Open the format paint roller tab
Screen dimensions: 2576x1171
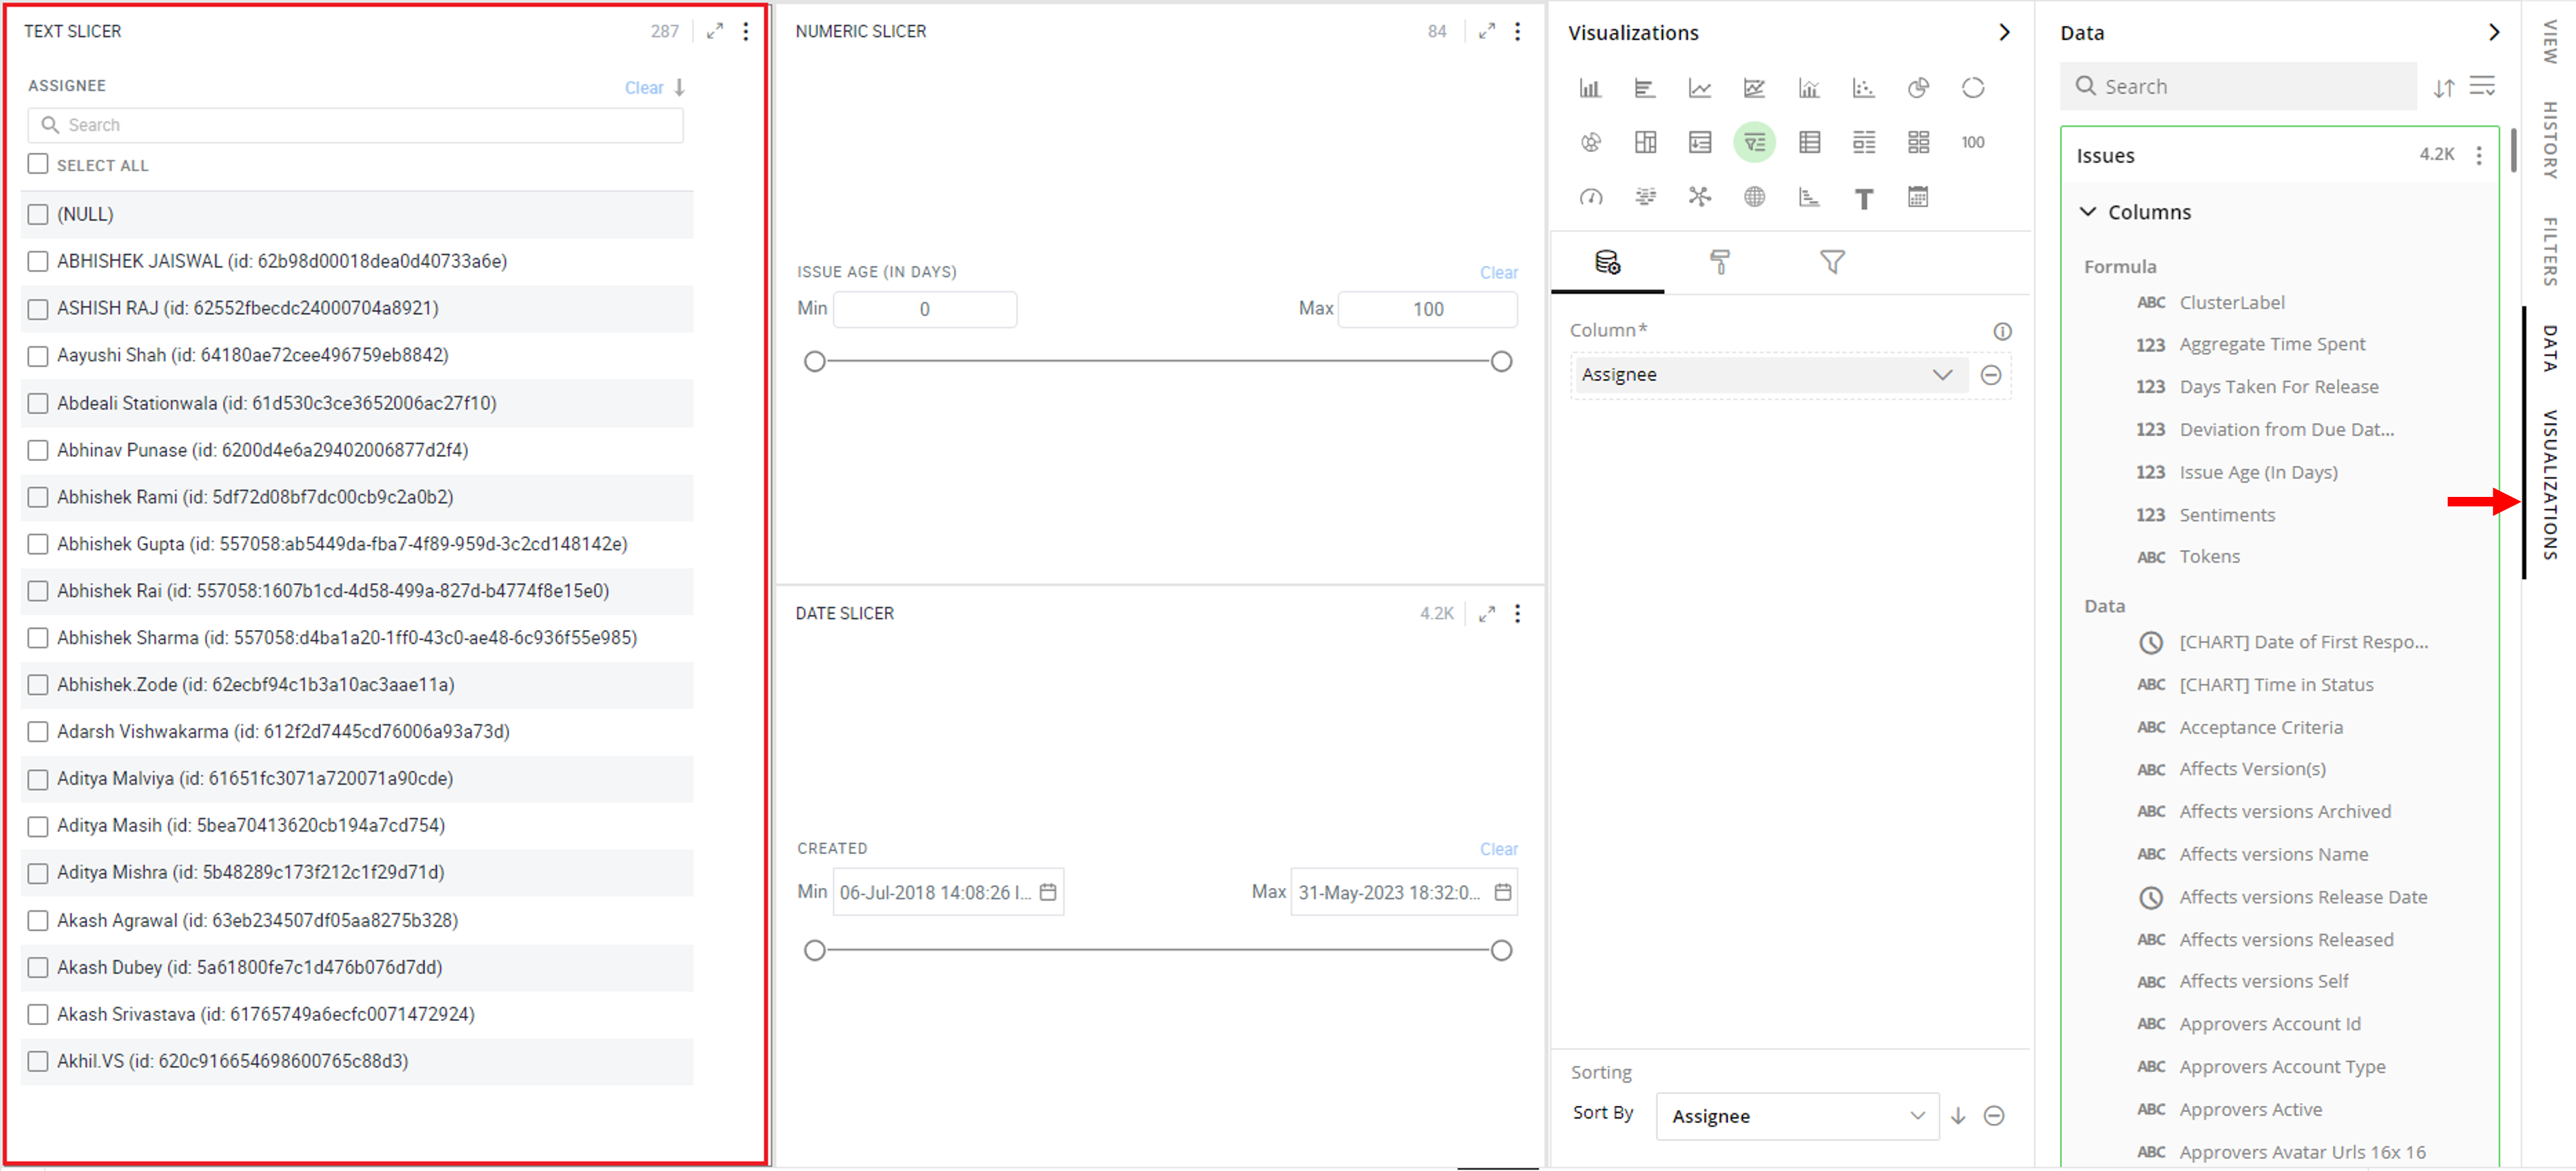tap(1719, 262)
